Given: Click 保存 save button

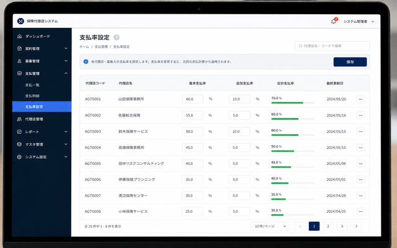Looking at the screenshot, I should point(350,62).
